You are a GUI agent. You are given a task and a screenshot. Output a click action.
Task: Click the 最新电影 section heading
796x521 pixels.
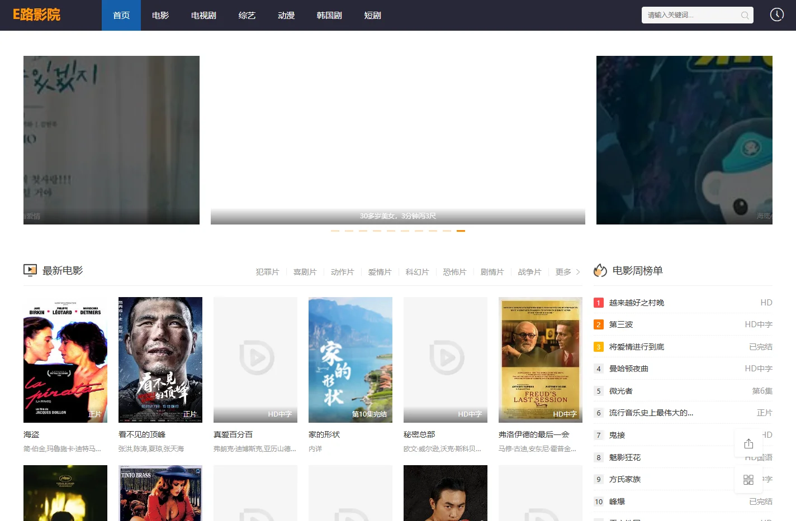(63, 271)
